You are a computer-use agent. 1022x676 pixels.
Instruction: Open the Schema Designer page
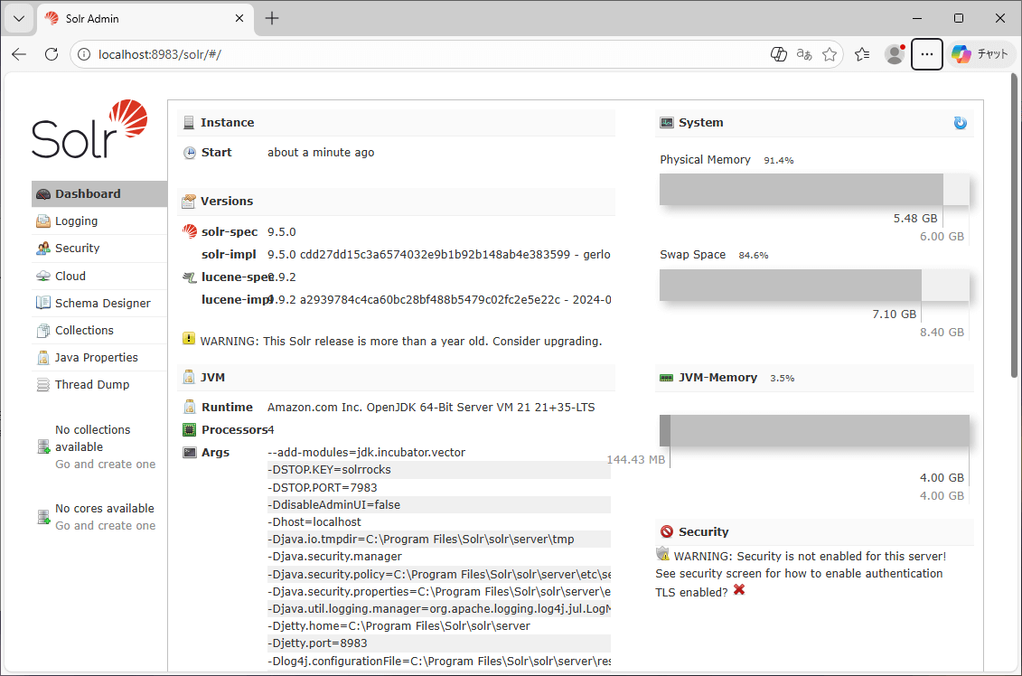click(x=102, y=304)
